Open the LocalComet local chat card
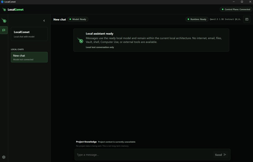The width and height of the screenshot is (253, 162). tap(29, 34)
